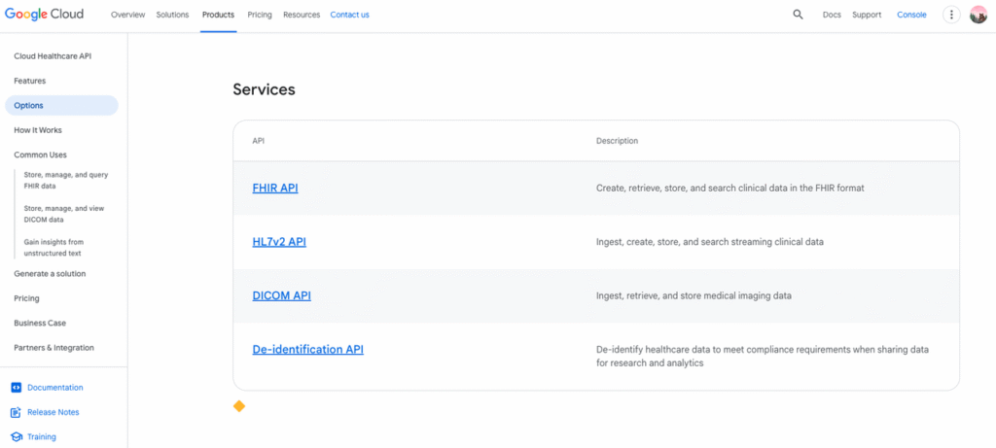
Task: Click the search magnifier icon
Action: tap(798, 15)
